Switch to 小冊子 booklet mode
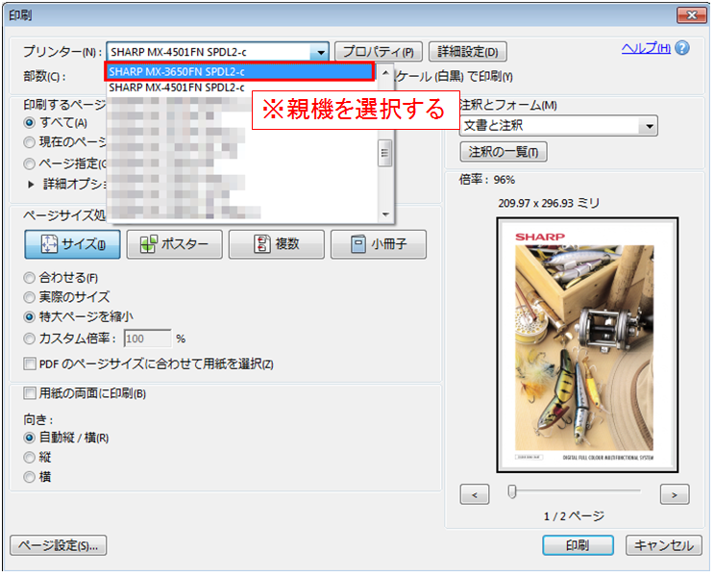 pos(379,244)
